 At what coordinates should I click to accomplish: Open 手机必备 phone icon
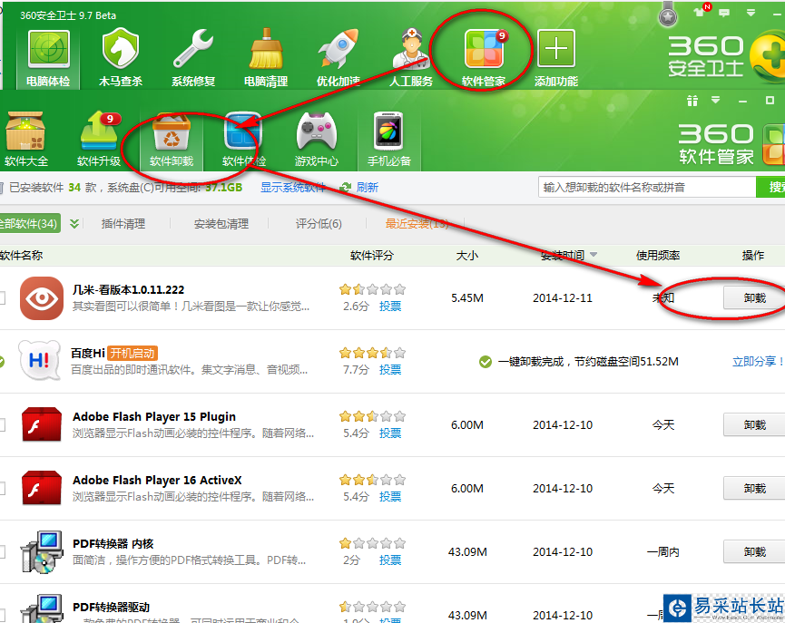(389, 139)
